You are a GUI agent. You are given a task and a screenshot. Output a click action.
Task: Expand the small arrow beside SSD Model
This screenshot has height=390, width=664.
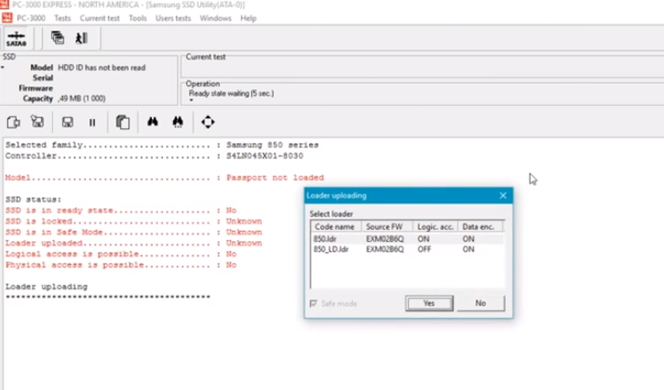pyautogui.click(x=2, y=67)
